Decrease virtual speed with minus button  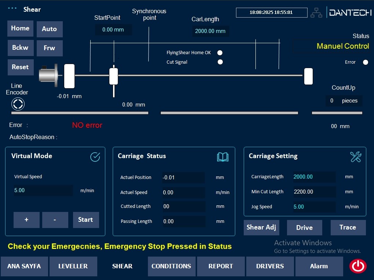tap(55, 220)
